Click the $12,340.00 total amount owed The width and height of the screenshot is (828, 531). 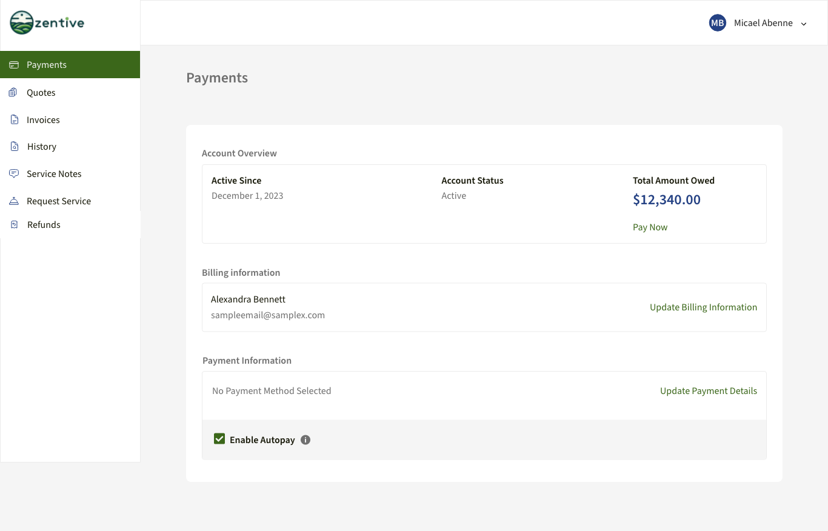click(666, 200)
